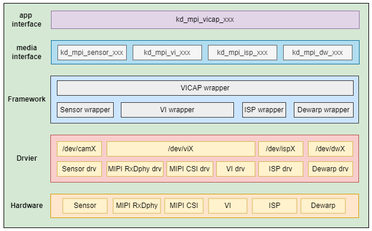This screenshot has height=231, width=372.
Task: Select the kd_mpi_vi_xxx block
Action: pos(167,53)
